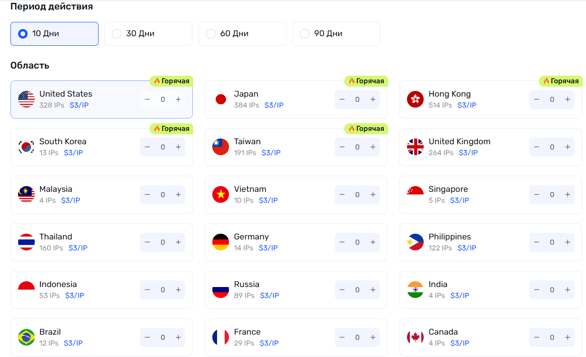The image size is (586, 357).
Task: Pick the 90 Дни validity period
Action: coord(336,34)
